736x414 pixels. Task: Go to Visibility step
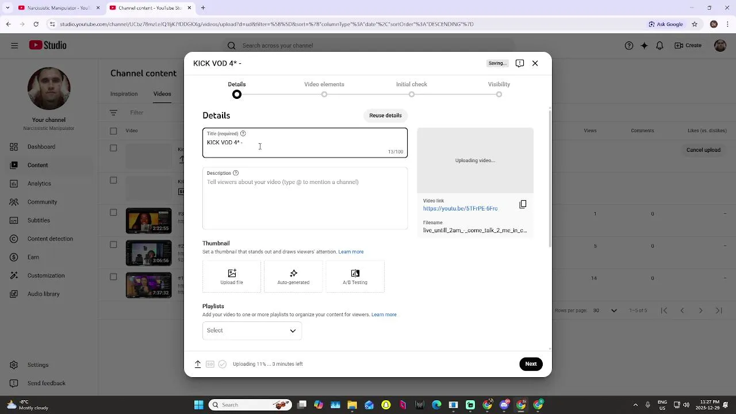[499, 89]
